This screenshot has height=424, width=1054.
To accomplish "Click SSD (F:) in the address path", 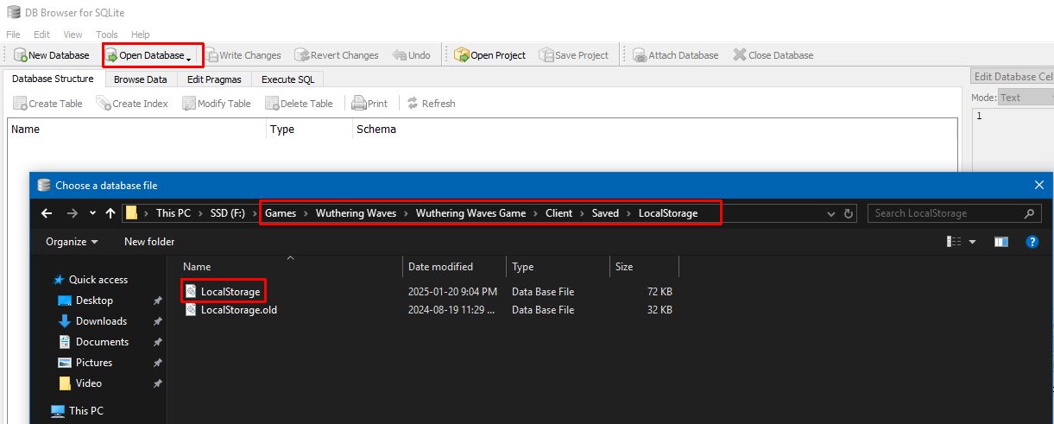I will 228,213.
